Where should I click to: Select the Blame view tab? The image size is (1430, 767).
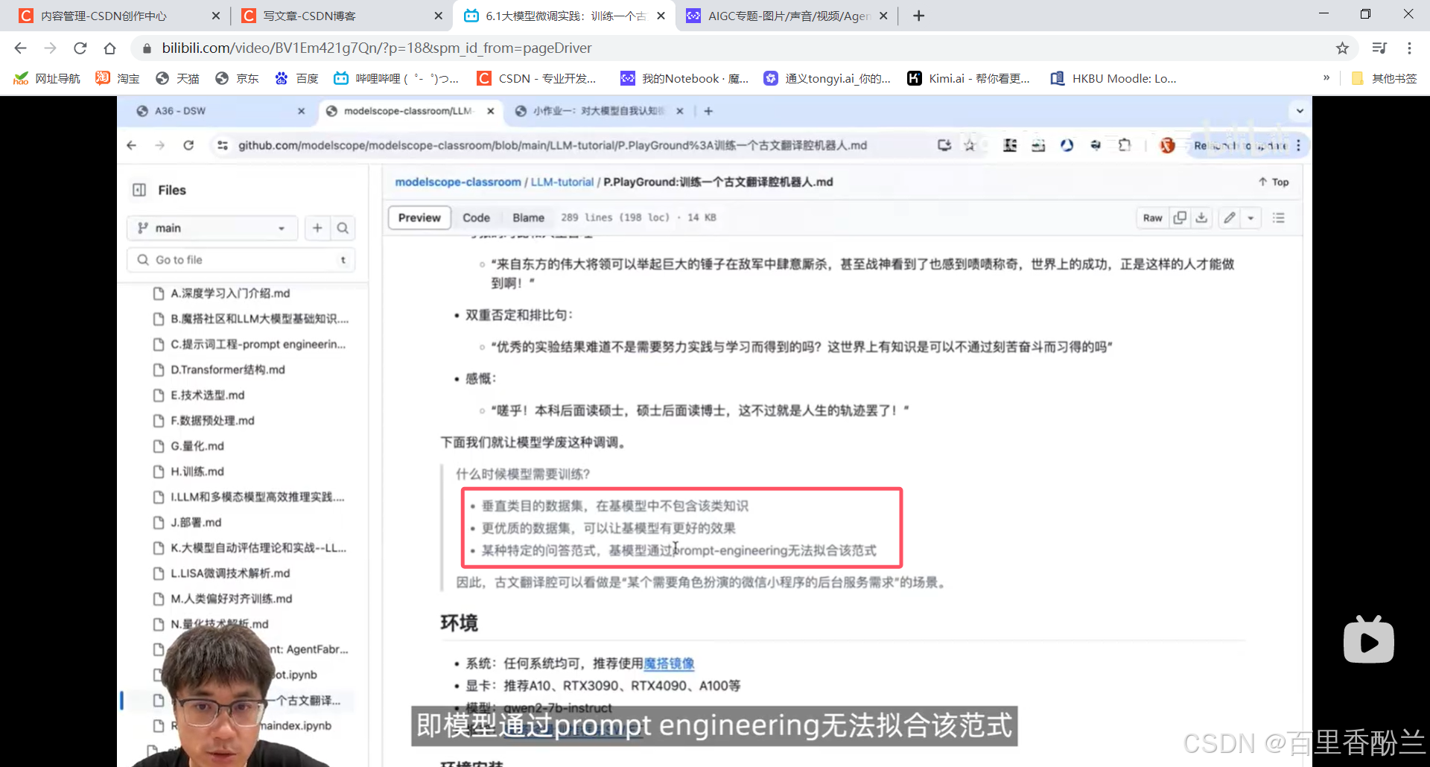click(528, 217)
